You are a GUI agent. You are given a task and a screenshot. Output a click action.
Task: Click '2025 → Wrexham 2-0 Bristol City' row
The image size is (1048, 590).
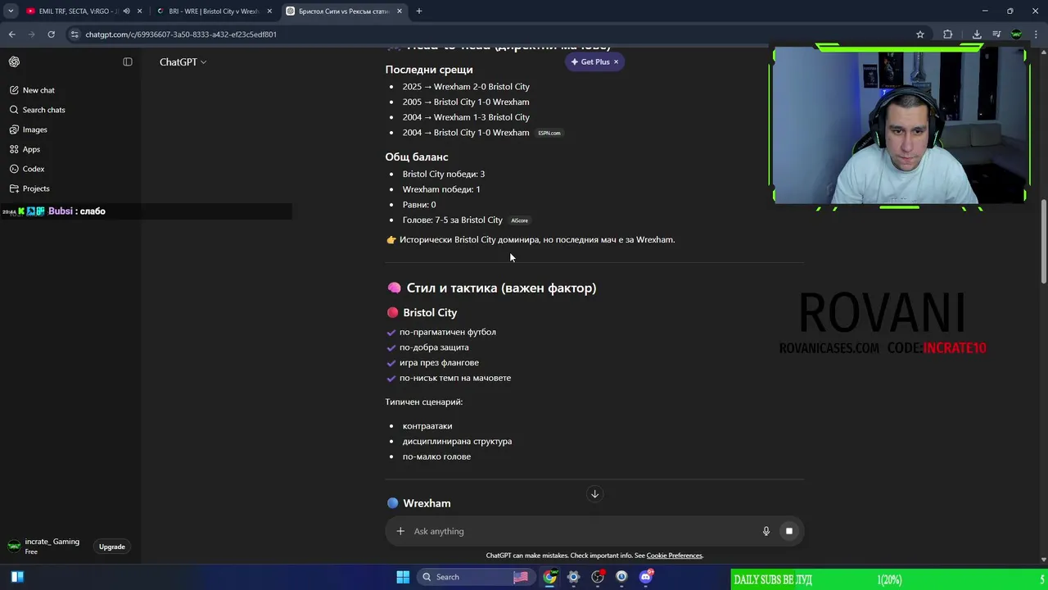466,87
